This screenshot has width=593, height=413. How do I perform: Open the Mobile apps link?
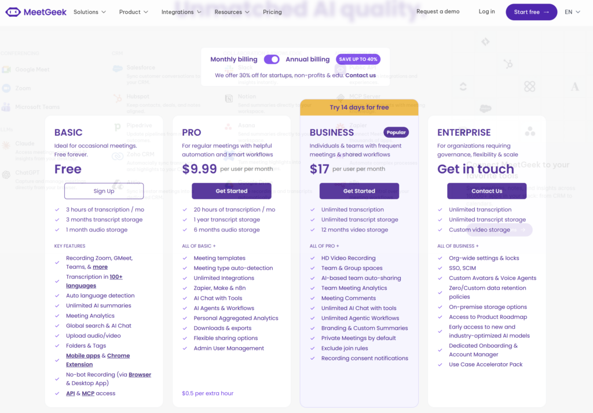click(83, 356)
